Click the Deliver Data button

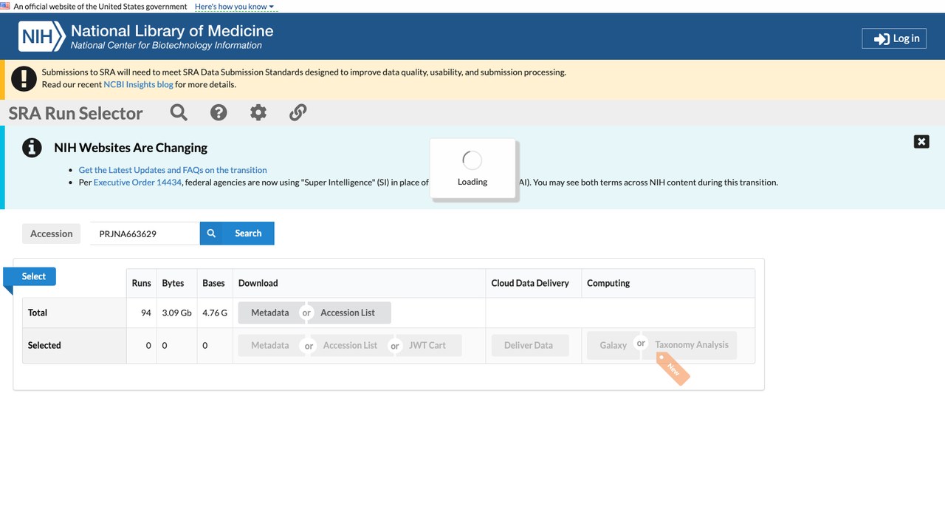click(x=529, y=345)
